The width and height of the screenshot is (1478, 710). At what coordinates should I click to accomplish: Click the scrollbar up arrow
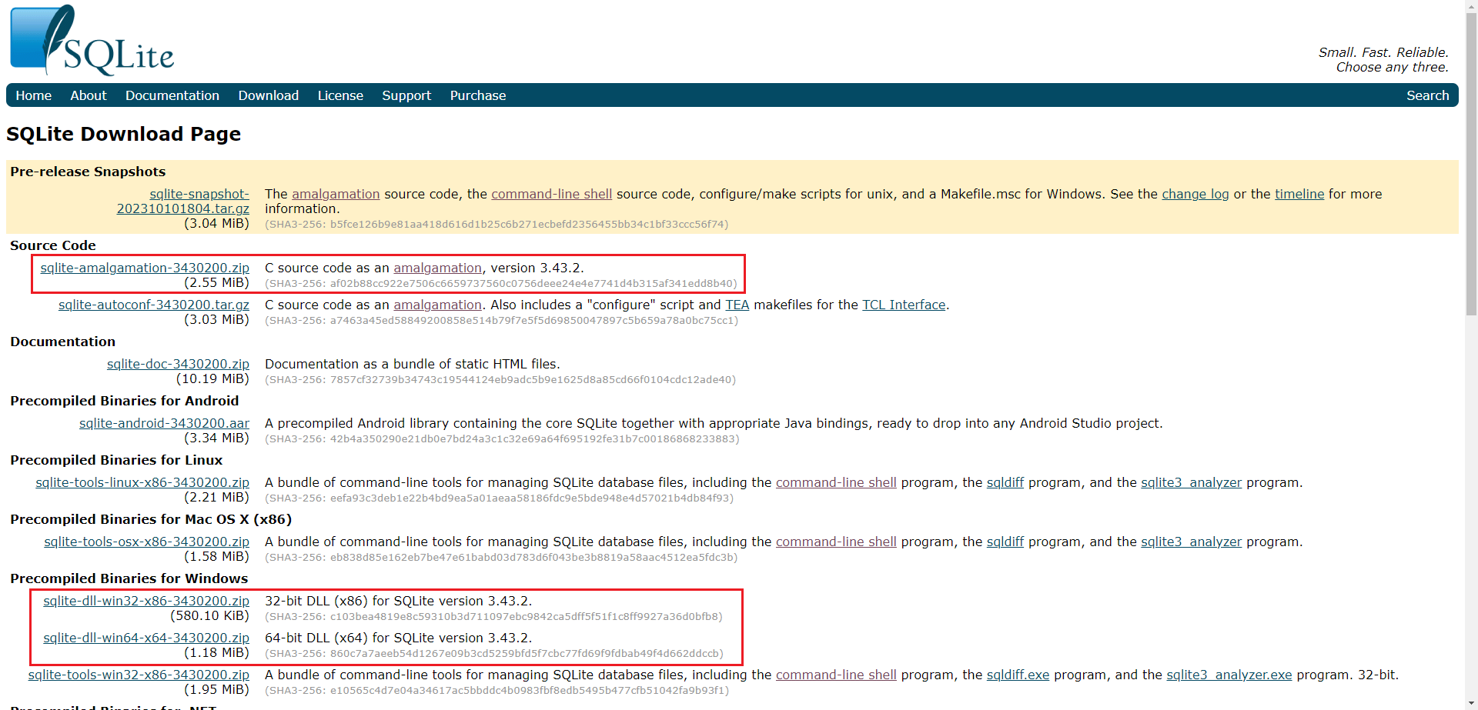coord(1471,5)
